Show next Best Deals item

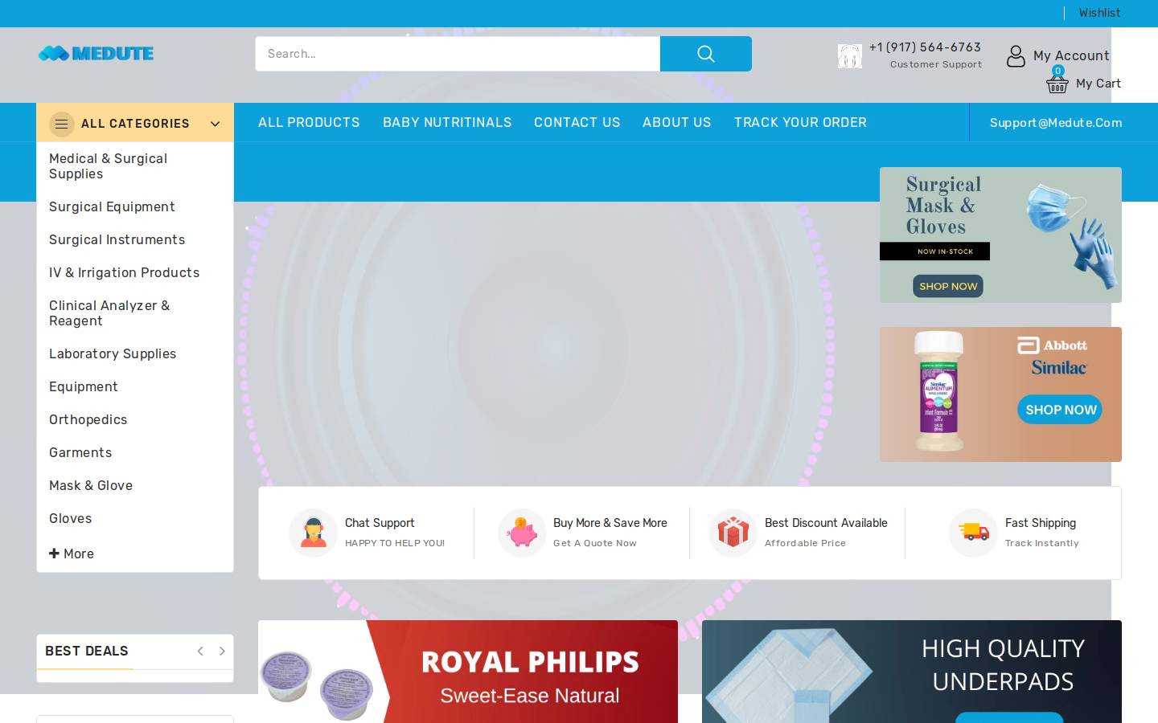[222, 652]
